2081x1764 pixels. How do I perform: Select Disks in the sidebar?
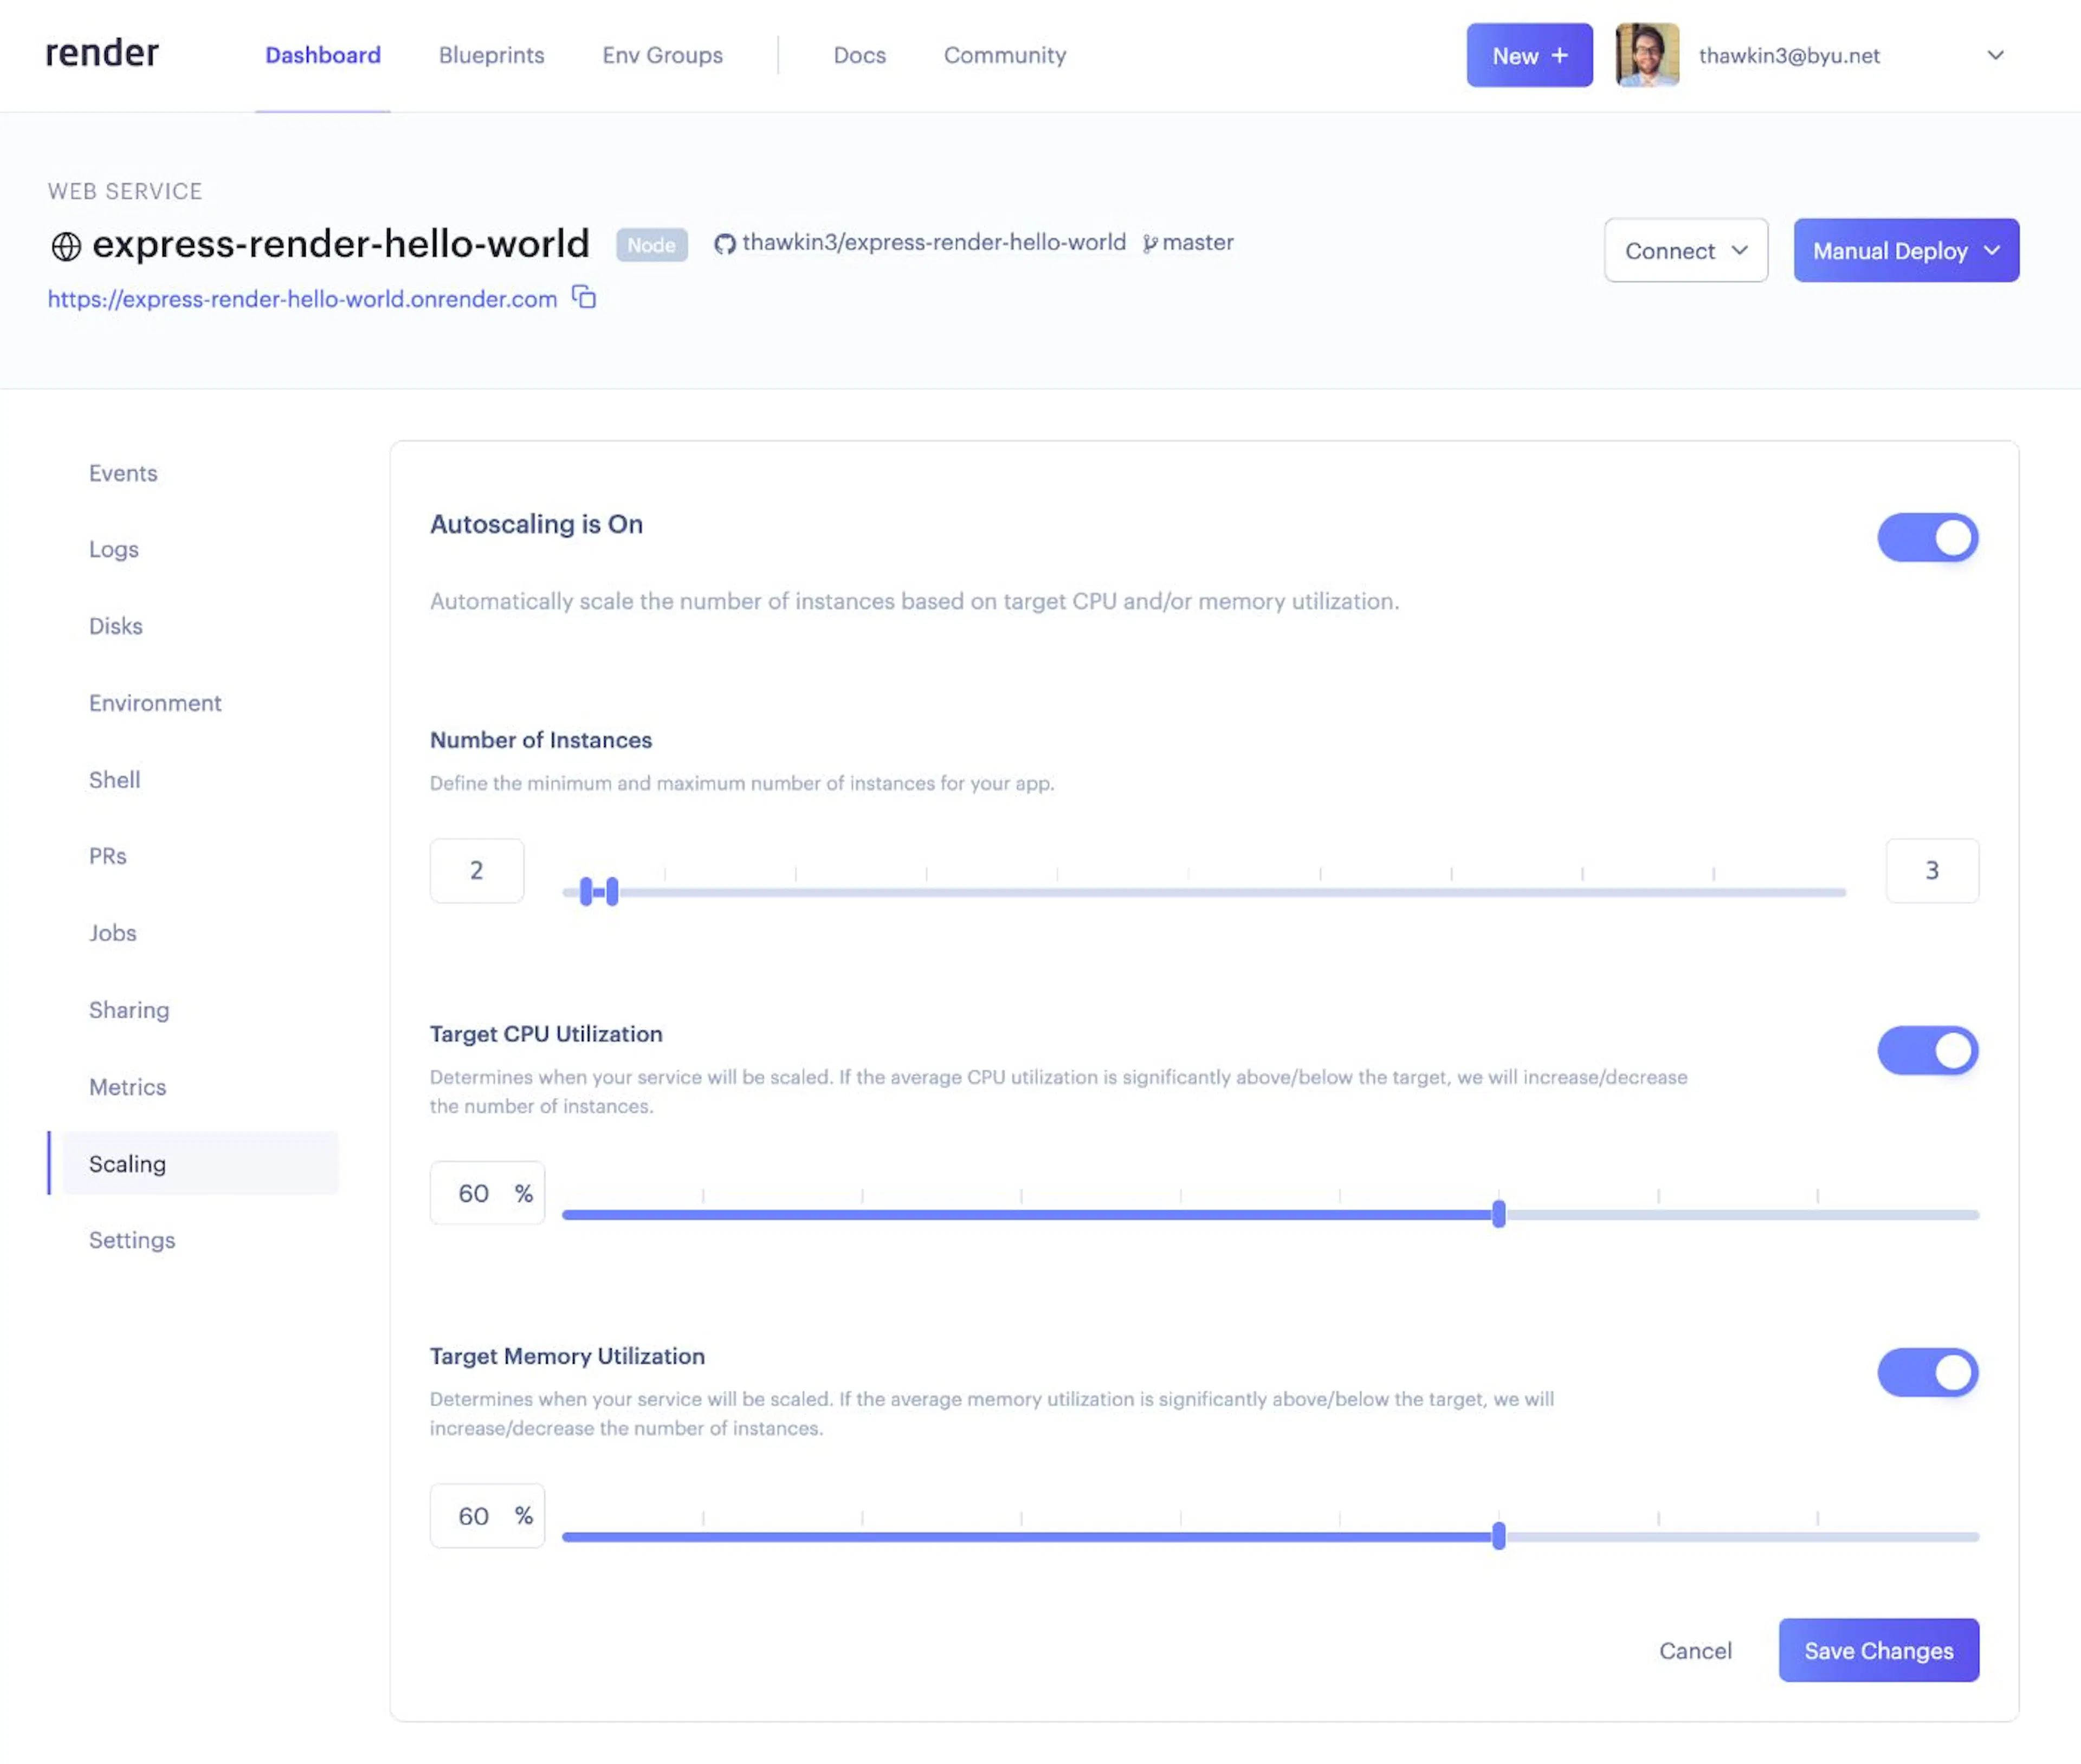(116, 626)
